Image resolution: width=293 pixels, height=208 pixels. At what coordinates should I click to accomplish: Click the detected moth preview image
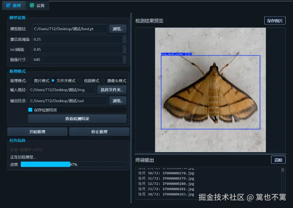(210, 90)
